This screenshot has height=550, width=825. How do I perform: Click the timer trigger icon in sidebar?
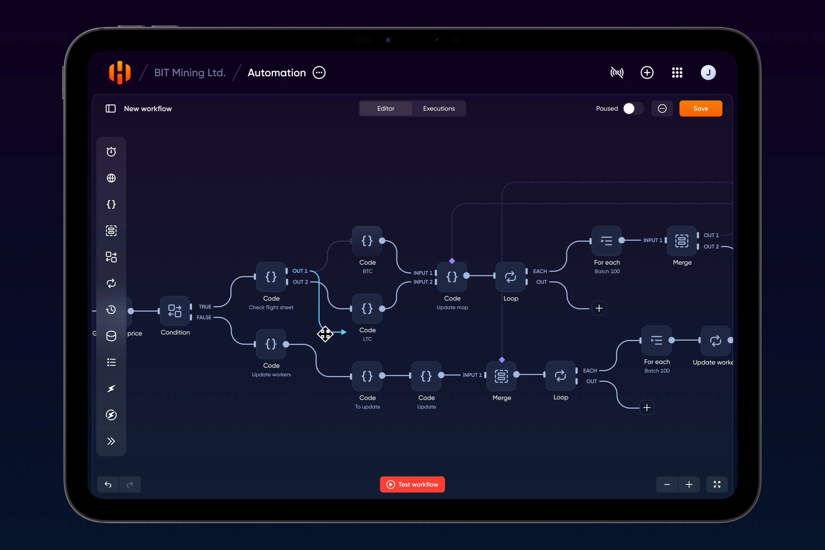(111, 152)
